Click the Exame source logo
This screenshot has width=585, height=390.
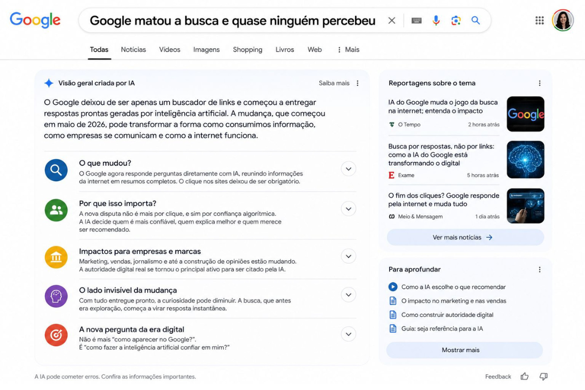click(391, 175)
